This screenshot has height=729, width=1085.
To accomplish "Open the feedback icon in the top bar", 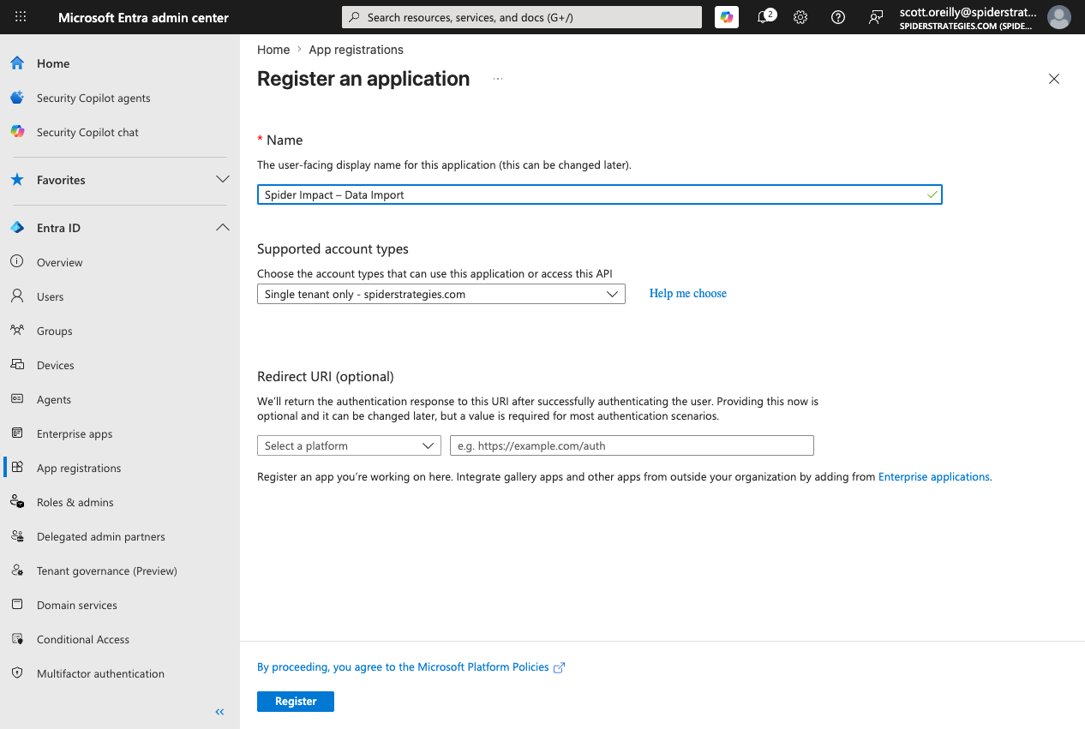I will (875, 17).
